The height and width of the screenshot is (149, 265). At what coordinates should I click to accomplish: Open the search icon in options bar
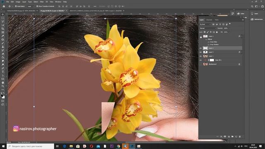(x=252, y=6)
